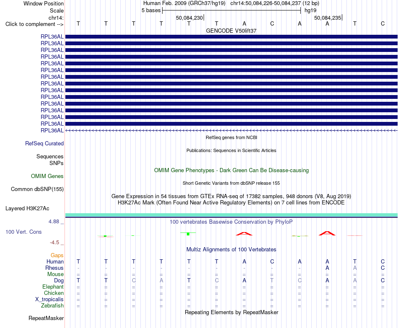Click the C base in the Rhesus row
The height and width of the screenshot is (328, 398).
point(382,268)
